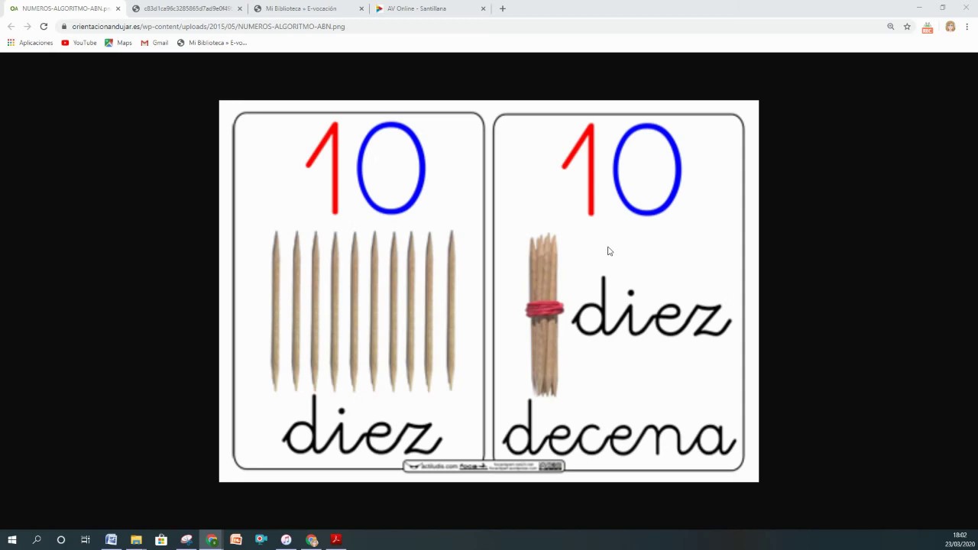The width and height of the screenshot is (978, 550).
Task: Open Adobe Acrobat Reader from the taskbar
Action: (336, 539)
